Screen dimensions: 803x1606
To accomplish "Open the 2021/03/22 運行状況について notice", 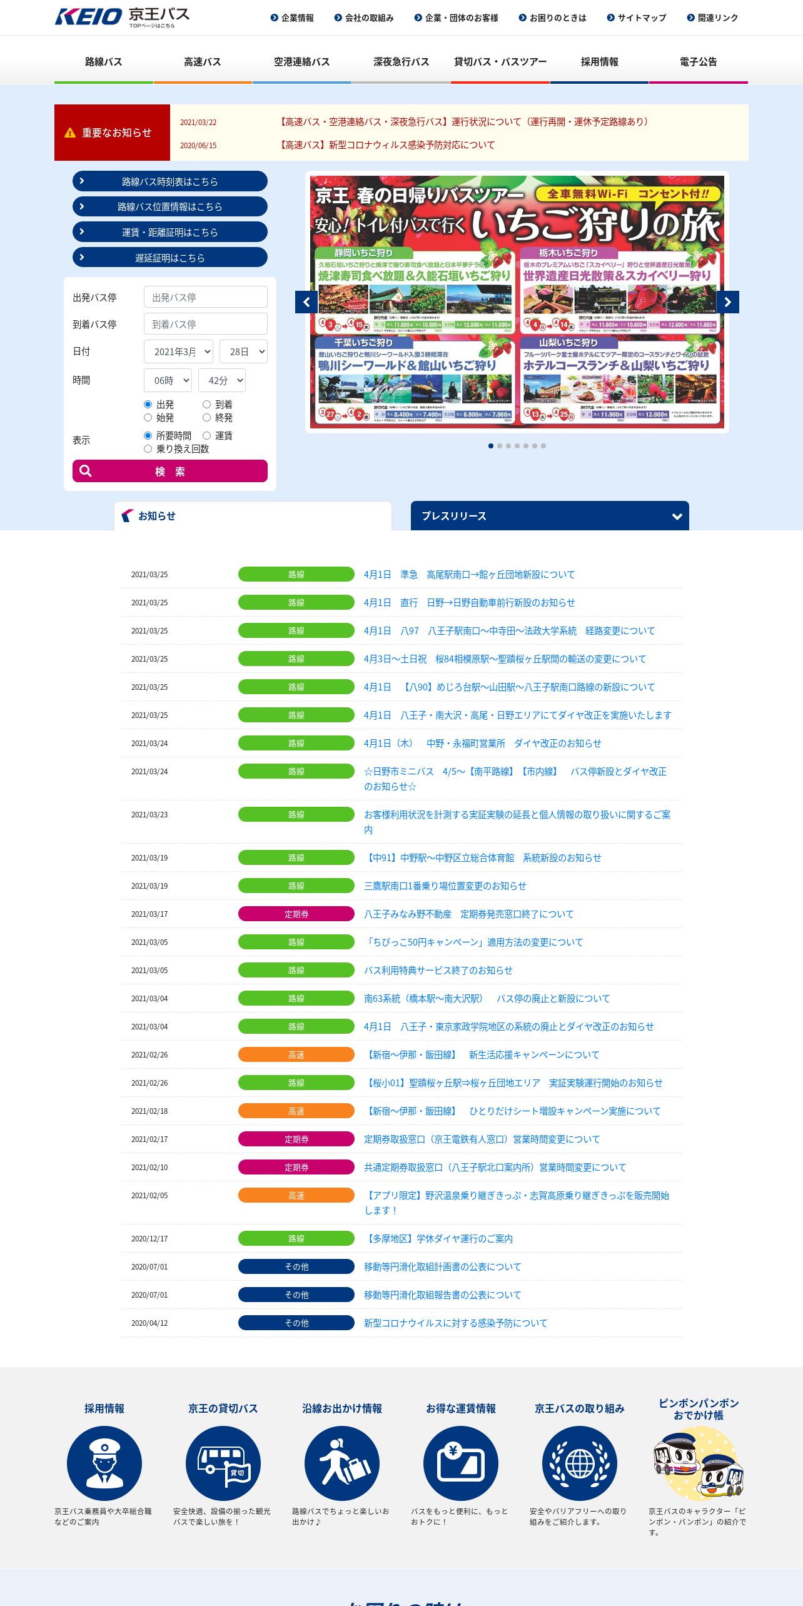I will click(463, 121).
